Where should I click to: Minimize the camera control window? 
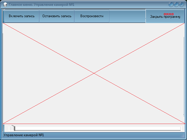pyautogui.click(x=171, y=4)
